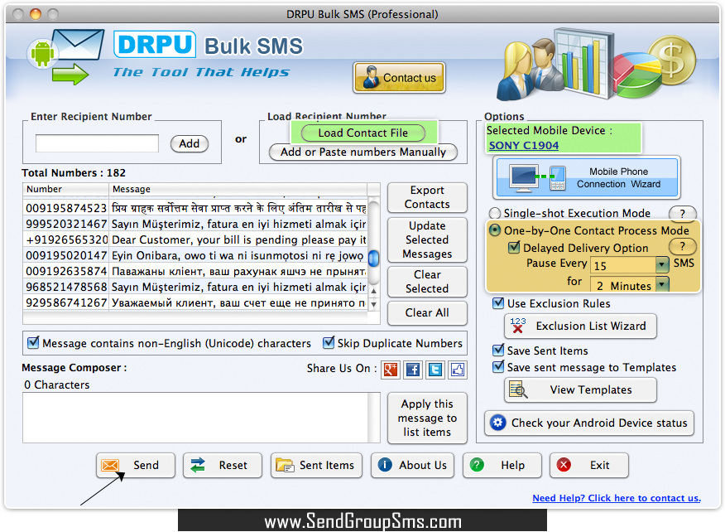This screenshot has width=725, height=532.
Task: Click the green Help question icon
Action: (x=477, y=464)
